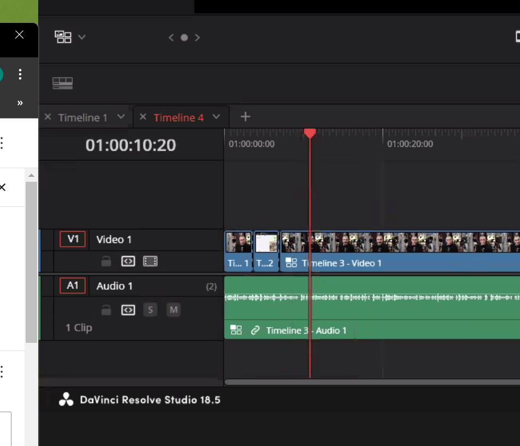Toggle auto track selector on Video 1
Screen dimensions: 520x446
[x=128, y=261]
